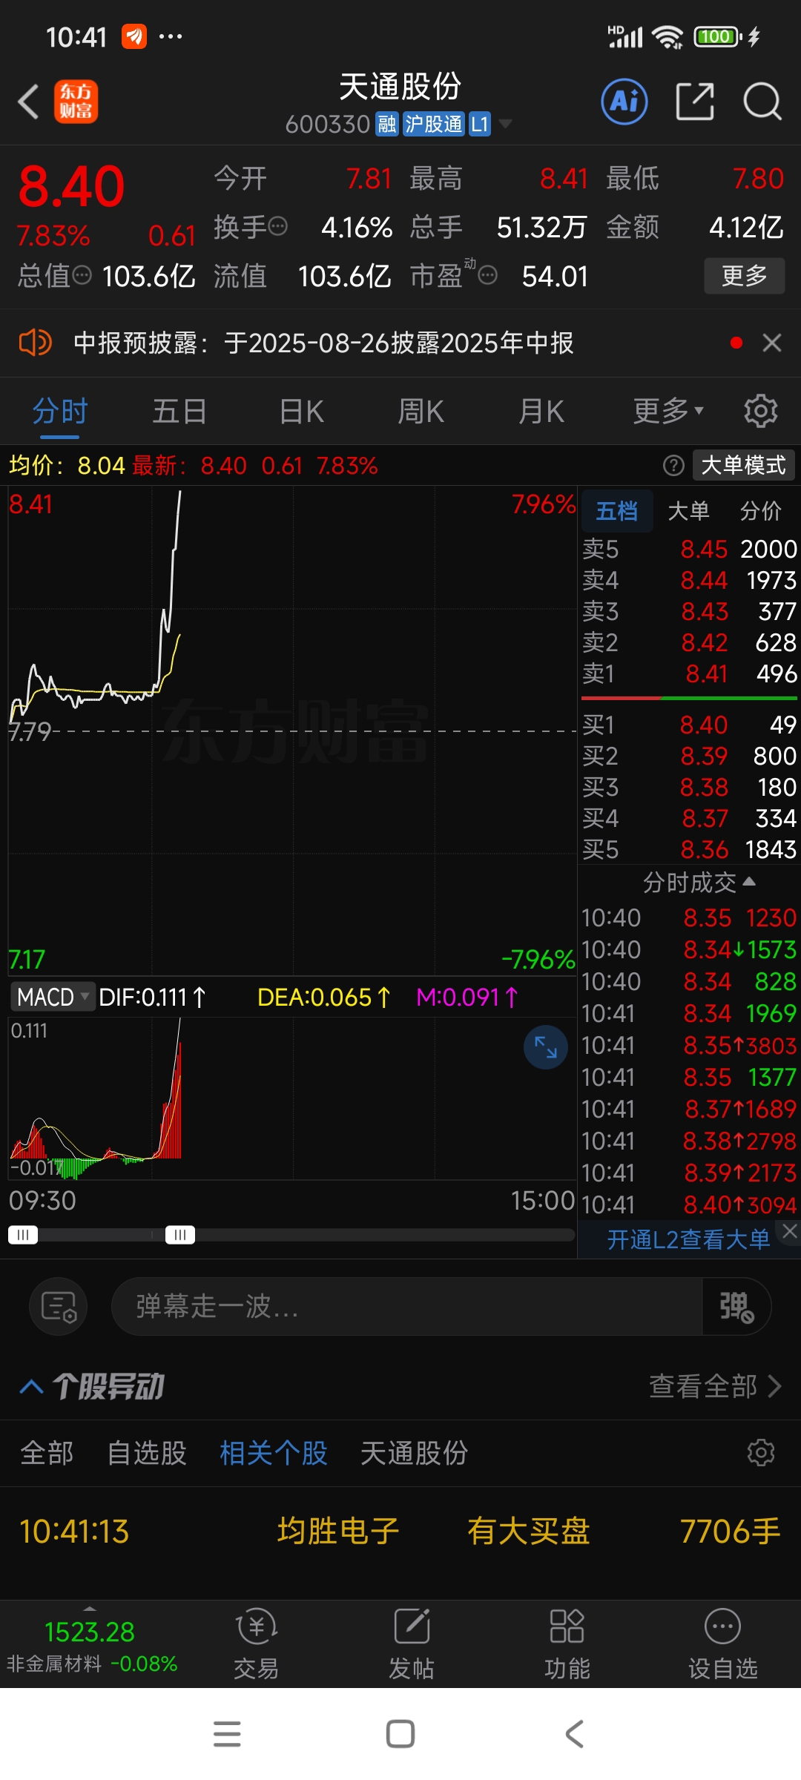Viewport: 801px width, 1780px height.
Task: Tap the info icon beside 市盈
Action: point(487,276)
